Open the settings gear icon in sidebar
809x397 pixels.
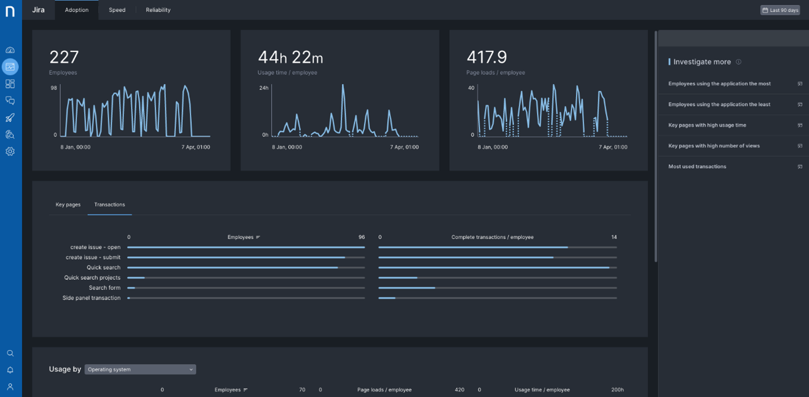10,152
